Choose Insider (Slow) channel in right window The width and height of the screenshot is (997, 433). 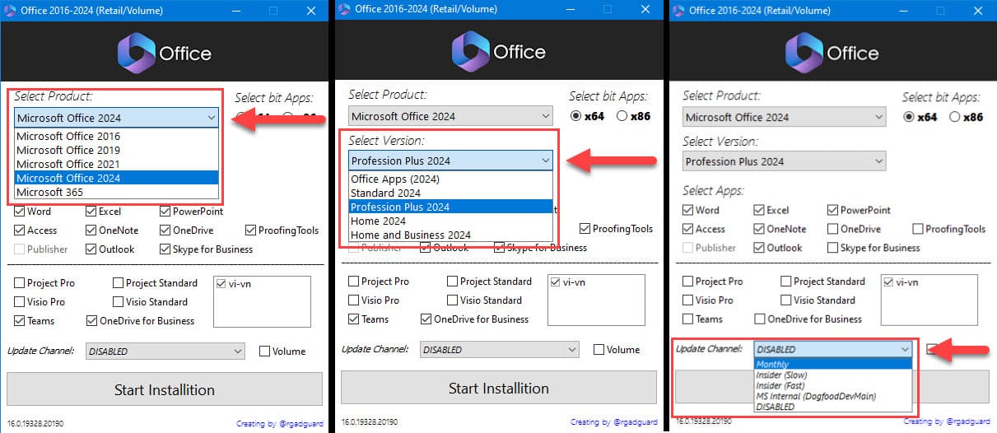coord(833,375)
